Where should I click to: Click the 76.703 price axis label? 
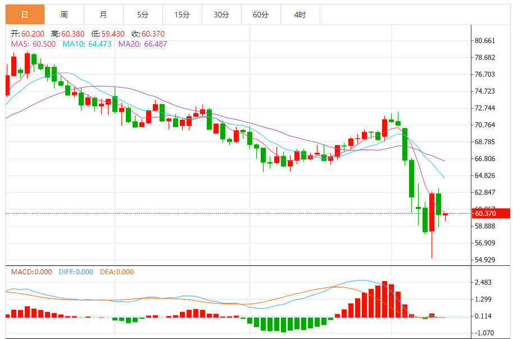(485, 75)
